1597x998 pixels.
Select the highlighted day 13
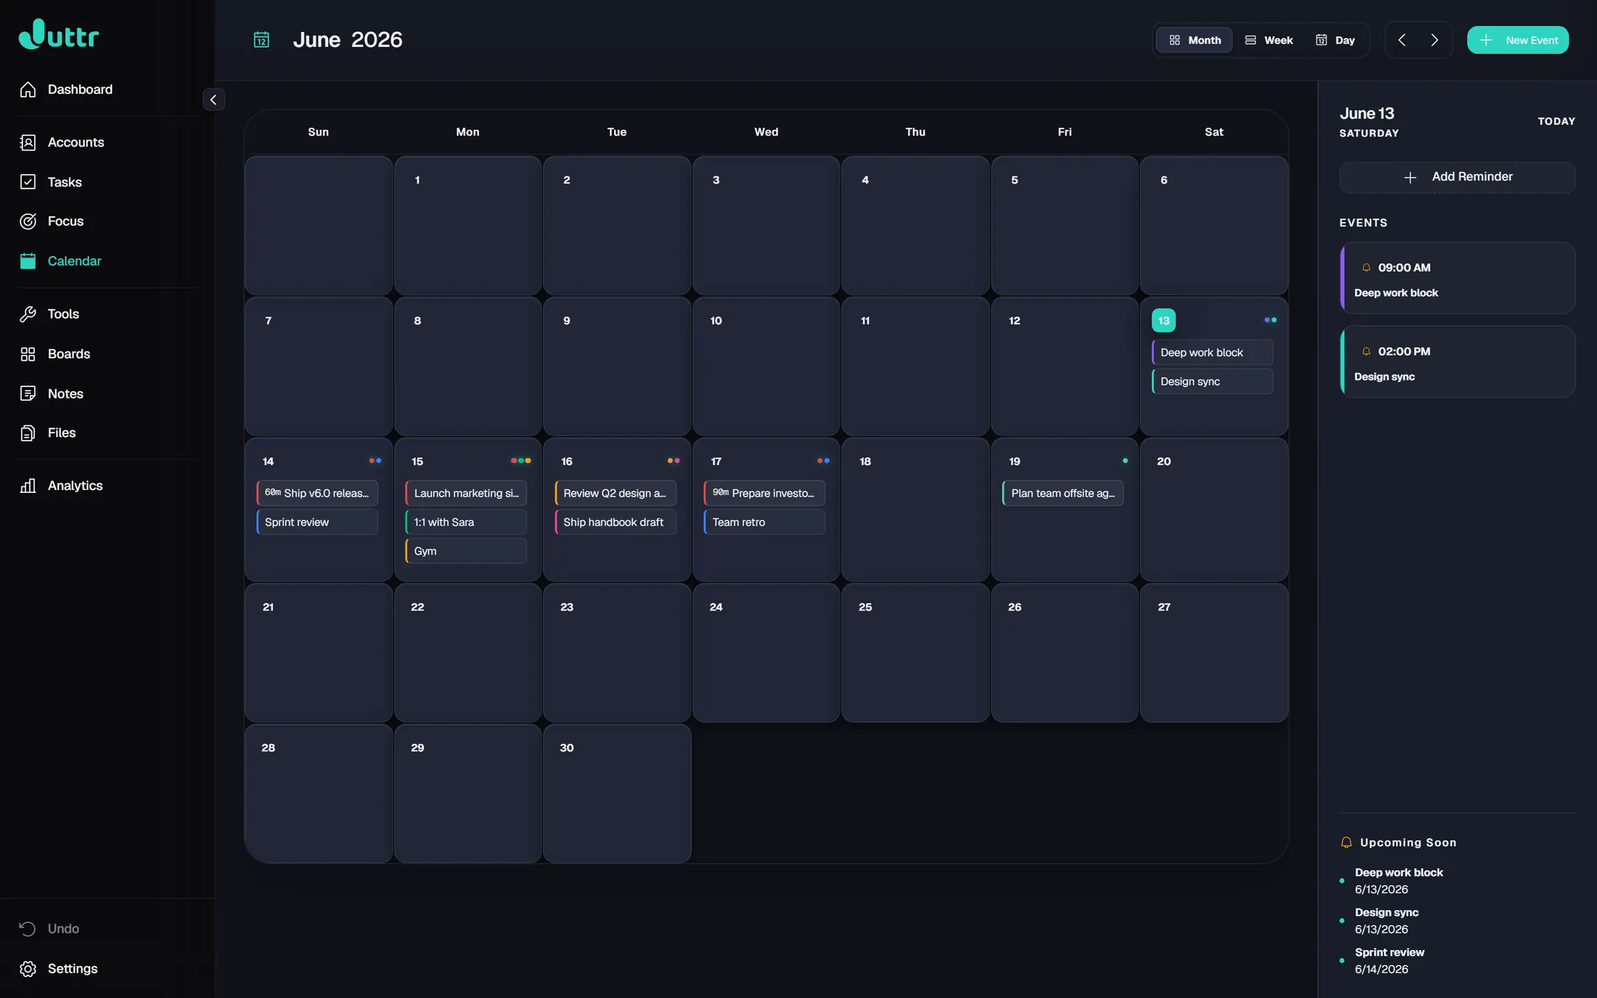[x=1163, y=320]
